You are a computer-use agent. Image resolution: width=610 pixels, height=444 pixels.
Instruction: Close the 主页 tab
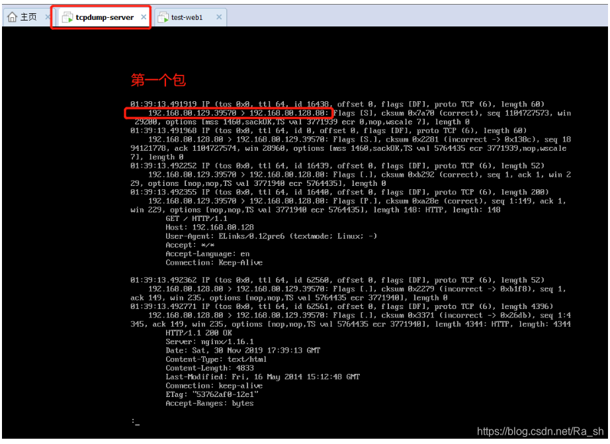point(48,17)
